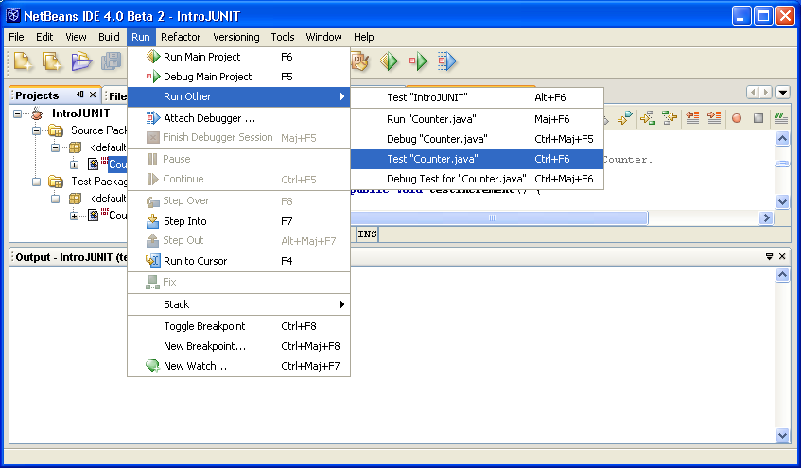Open the Stack submenu
Screen dimensions: 801x468
[238, 304]
